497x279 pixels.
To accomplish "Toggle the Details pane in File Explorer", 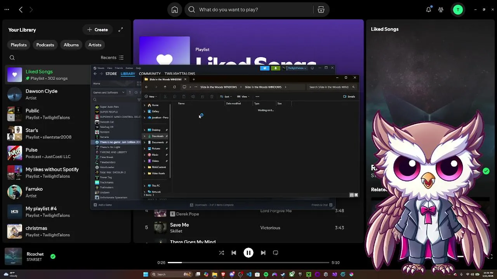I will [x=349, y=96].
